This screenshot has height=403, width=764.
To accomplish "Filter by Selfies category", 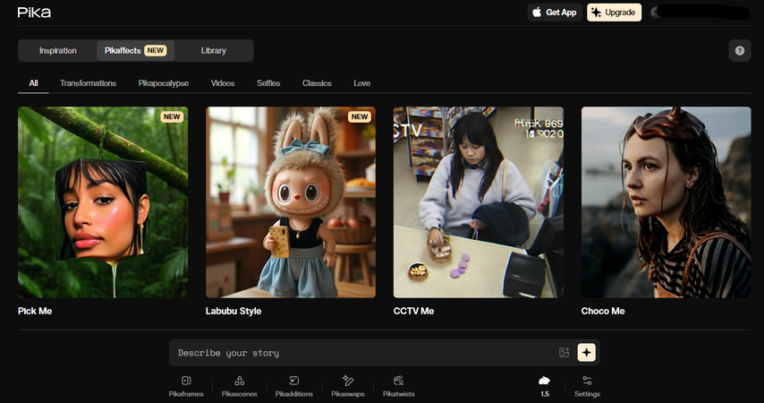I will (x=268, y=83).
